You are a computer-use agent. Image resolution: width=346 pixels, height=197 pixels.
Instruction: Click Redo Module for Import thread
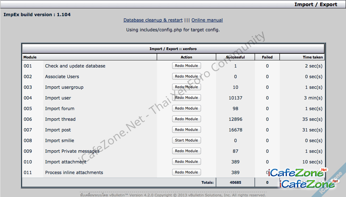(186, 119)
